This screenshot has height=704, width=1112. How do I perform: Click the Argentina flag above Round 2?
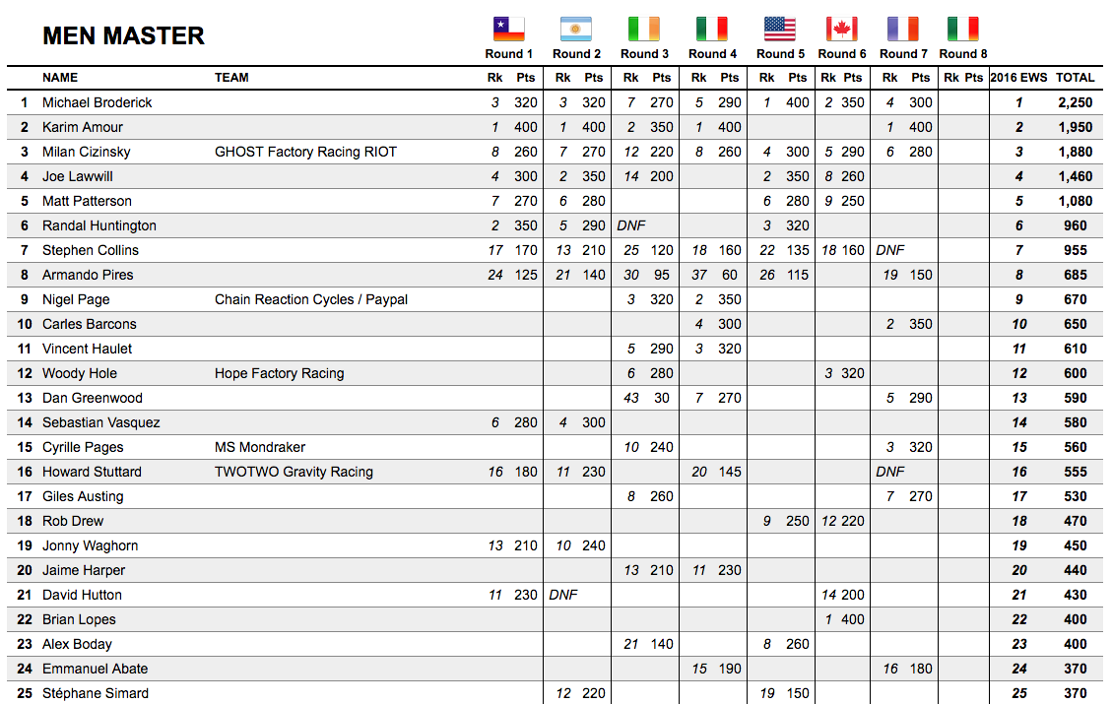tap(576, 29)
